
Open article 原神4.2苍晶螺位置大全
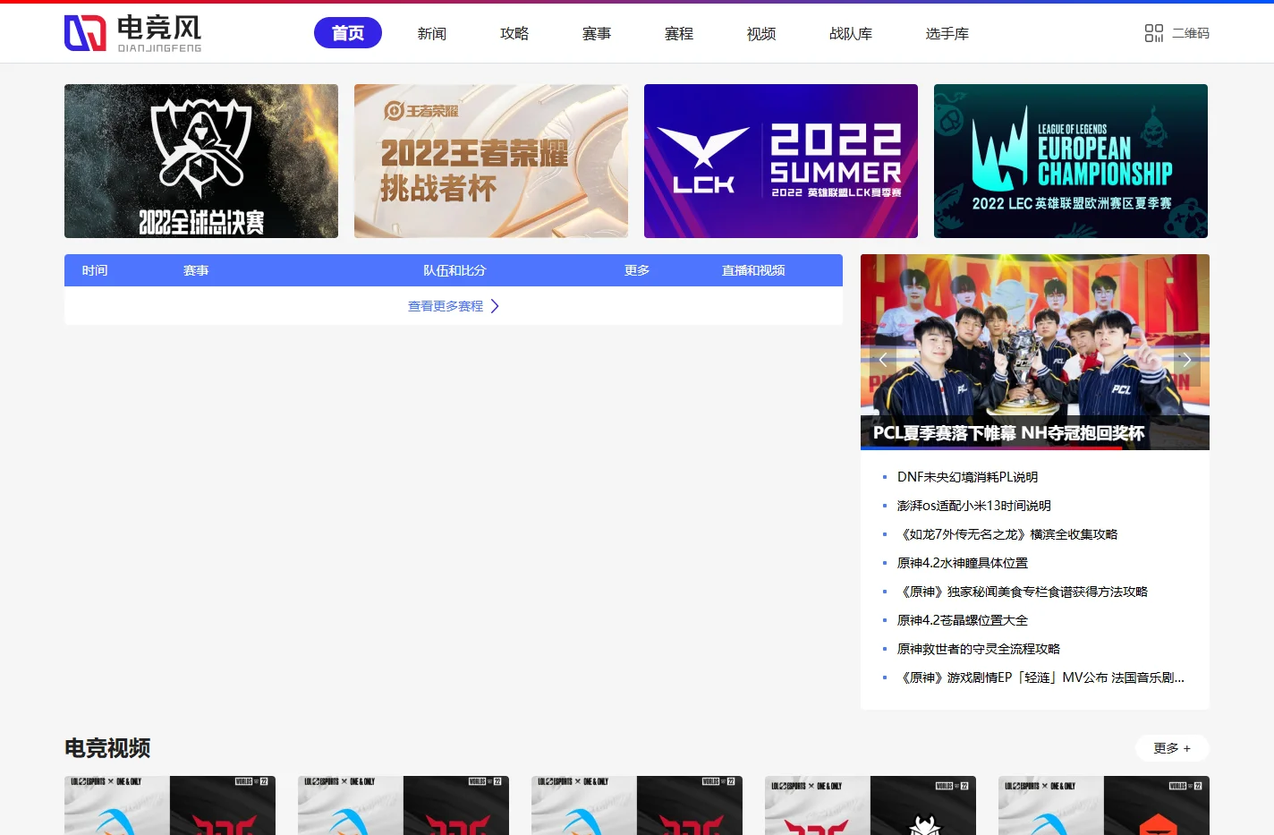963,620
